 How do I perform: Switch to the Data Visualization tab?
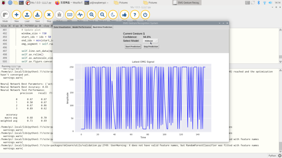62,27
